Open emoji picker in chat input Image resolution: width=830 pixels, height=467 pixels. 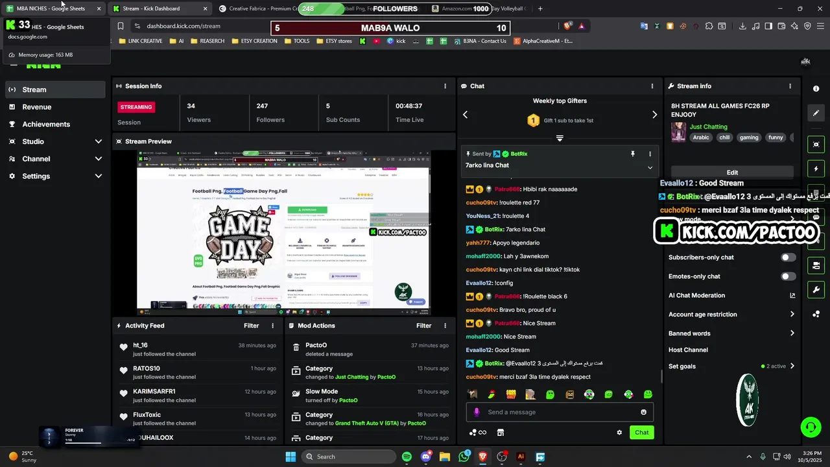tap(643, 412)
